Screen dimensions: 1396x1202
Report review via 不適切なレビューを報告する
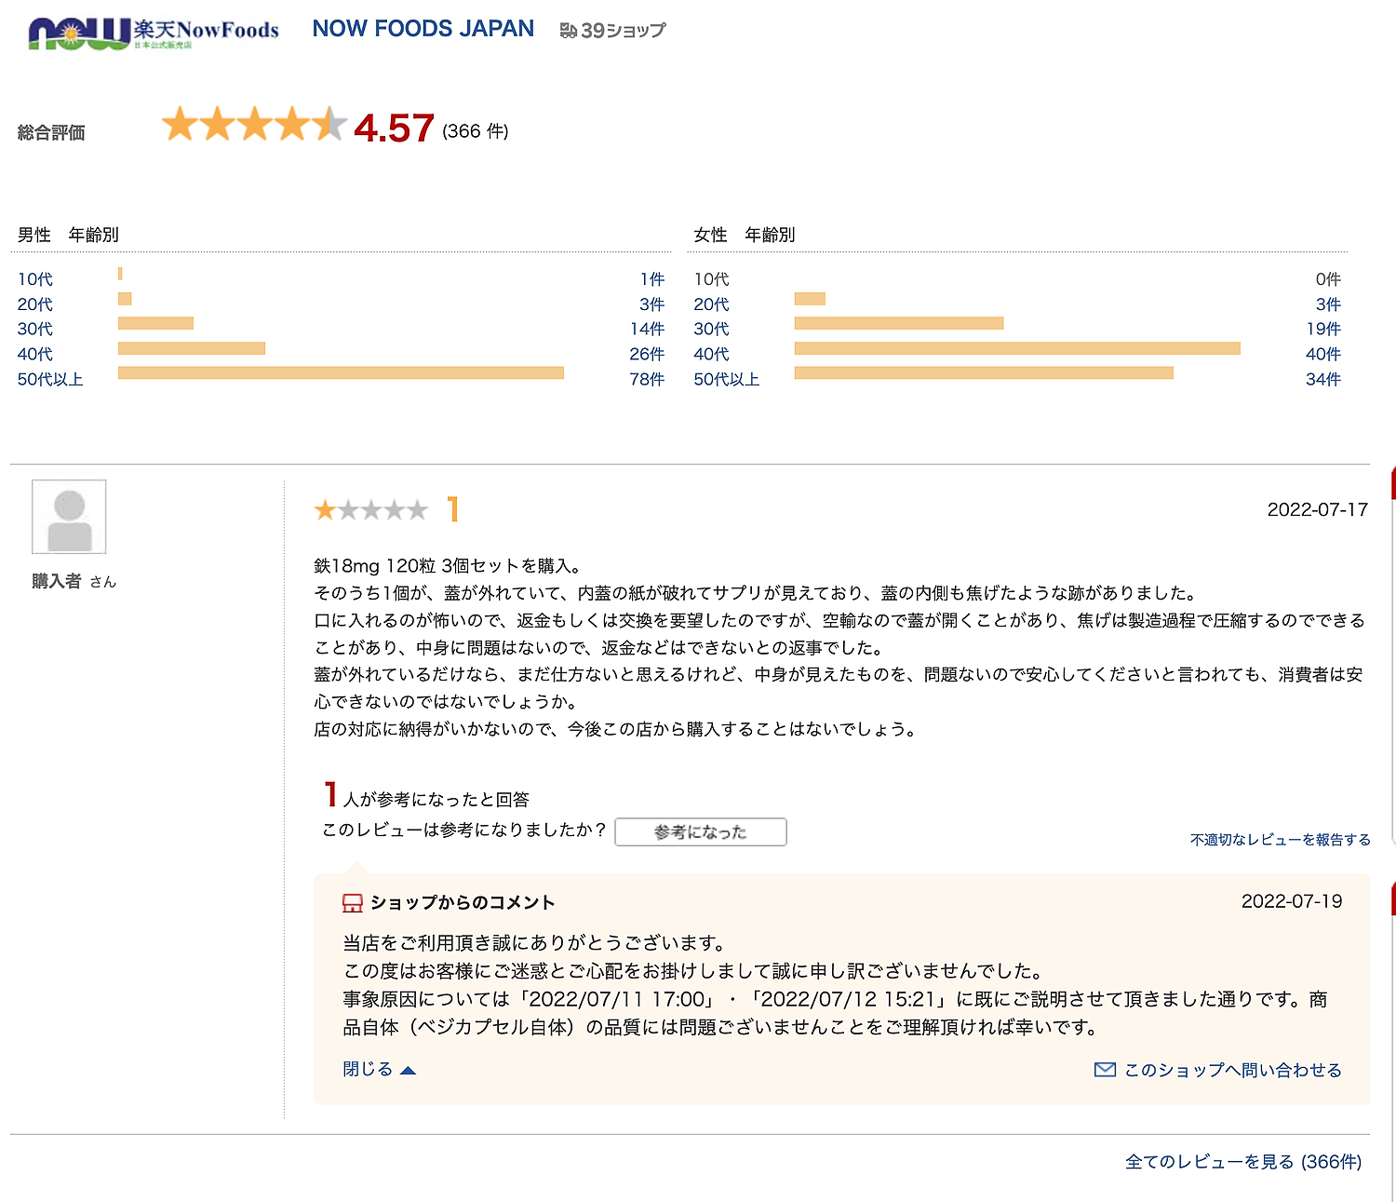[1280, 840]
